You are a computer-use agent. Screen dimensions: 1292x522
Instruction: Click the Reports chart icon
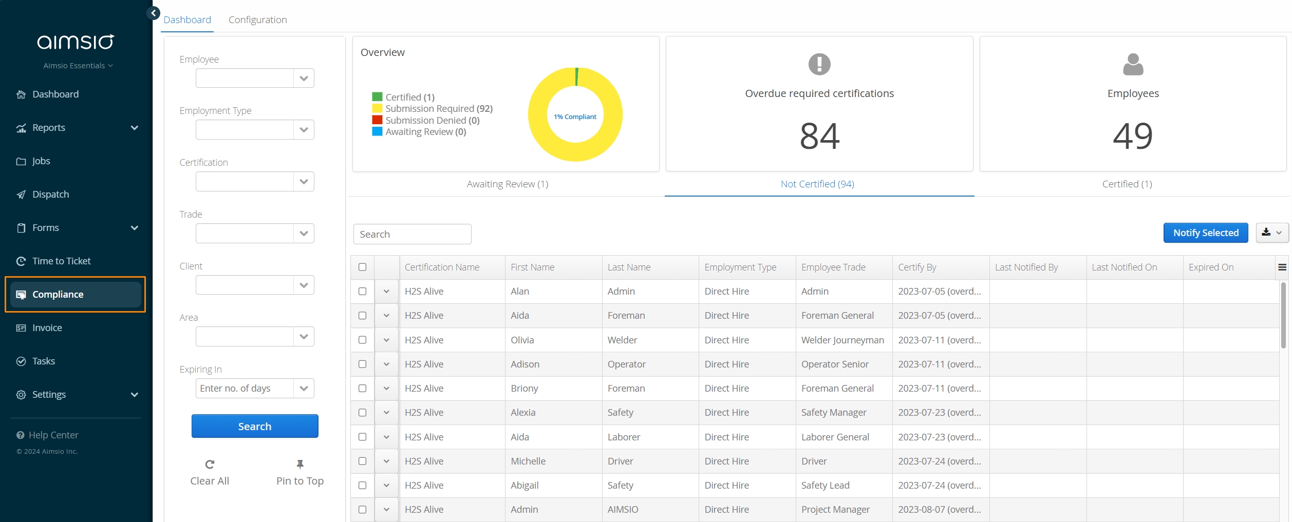click(x=21, y=128)
